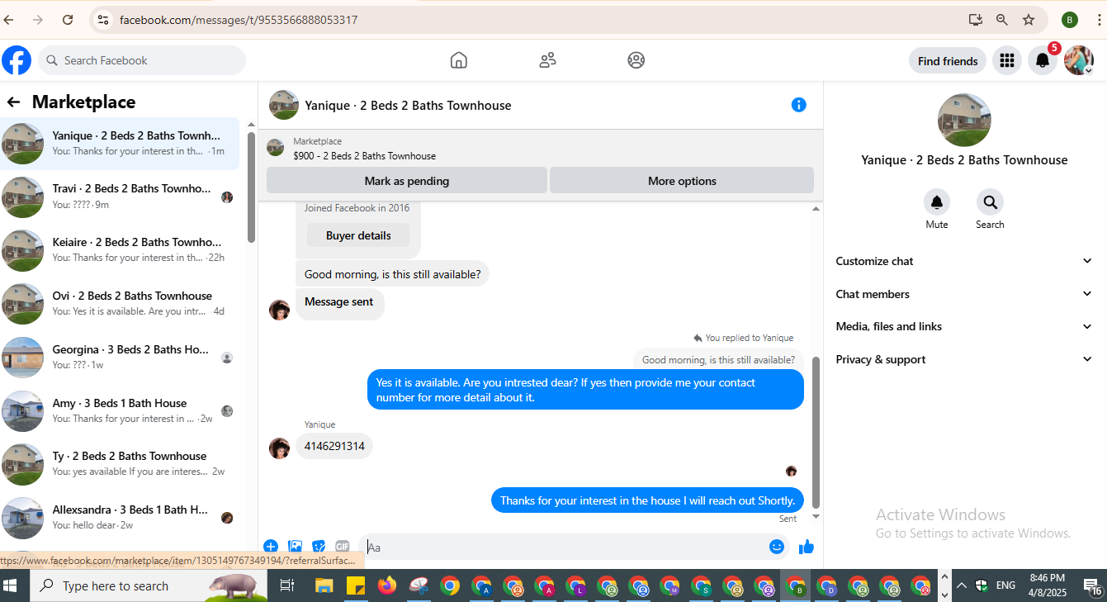Expand Privacy & support section
Image resolution: width=1107 pixels, height=602 pixels.
(964, 359)
